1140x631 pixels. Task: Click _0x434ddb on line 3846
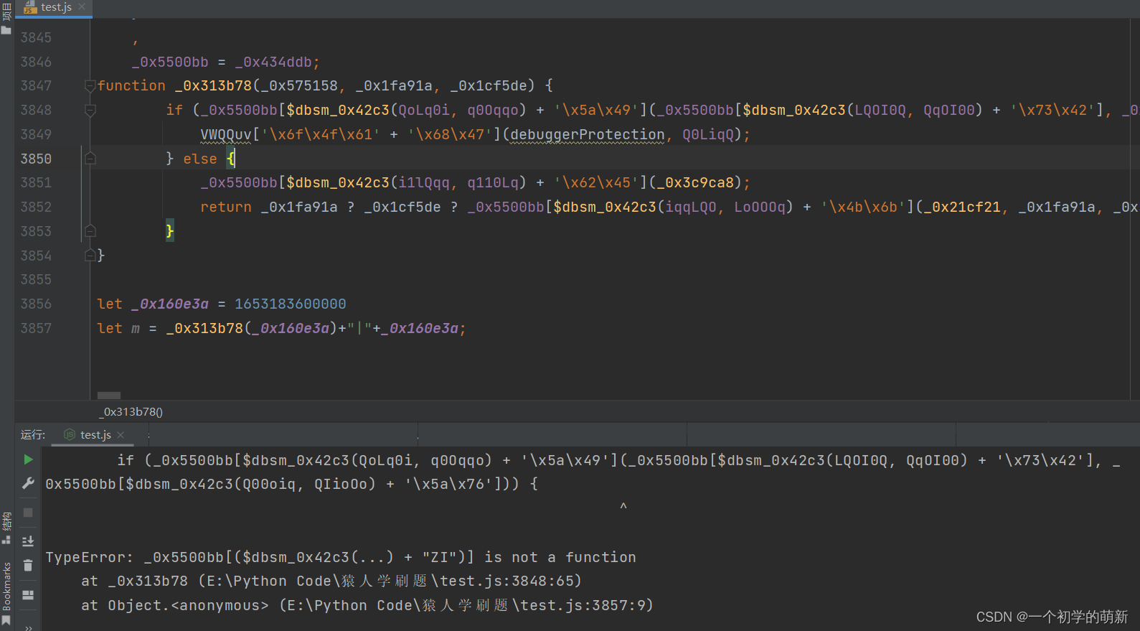[x=273, y=62]
